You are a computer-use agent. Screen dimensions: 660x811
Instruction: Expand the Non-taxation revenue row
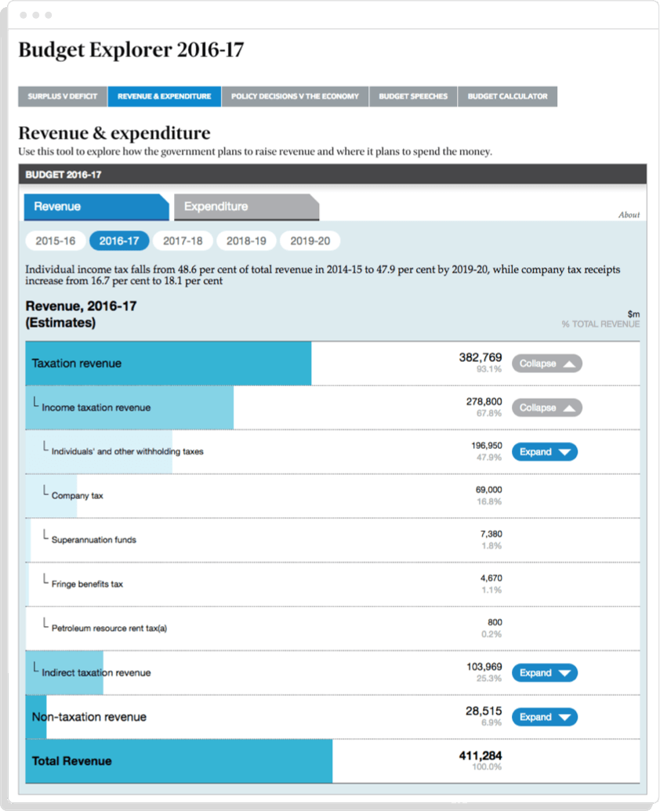pyautogui.click(x=544, y=717)
